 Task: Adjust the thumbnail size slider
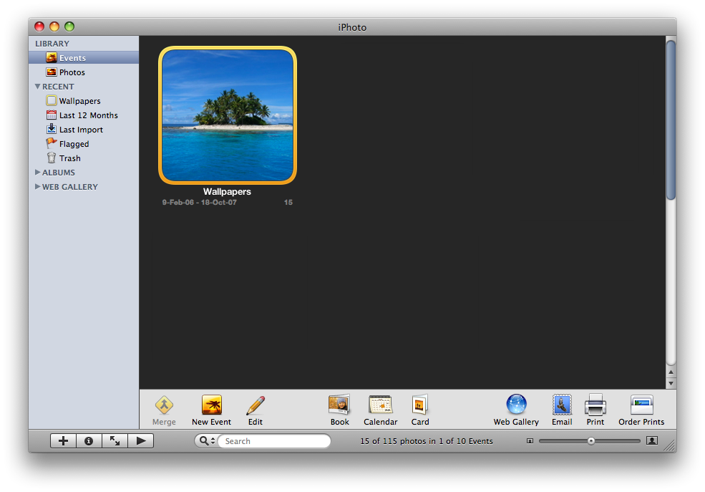(x=590, y=441)
